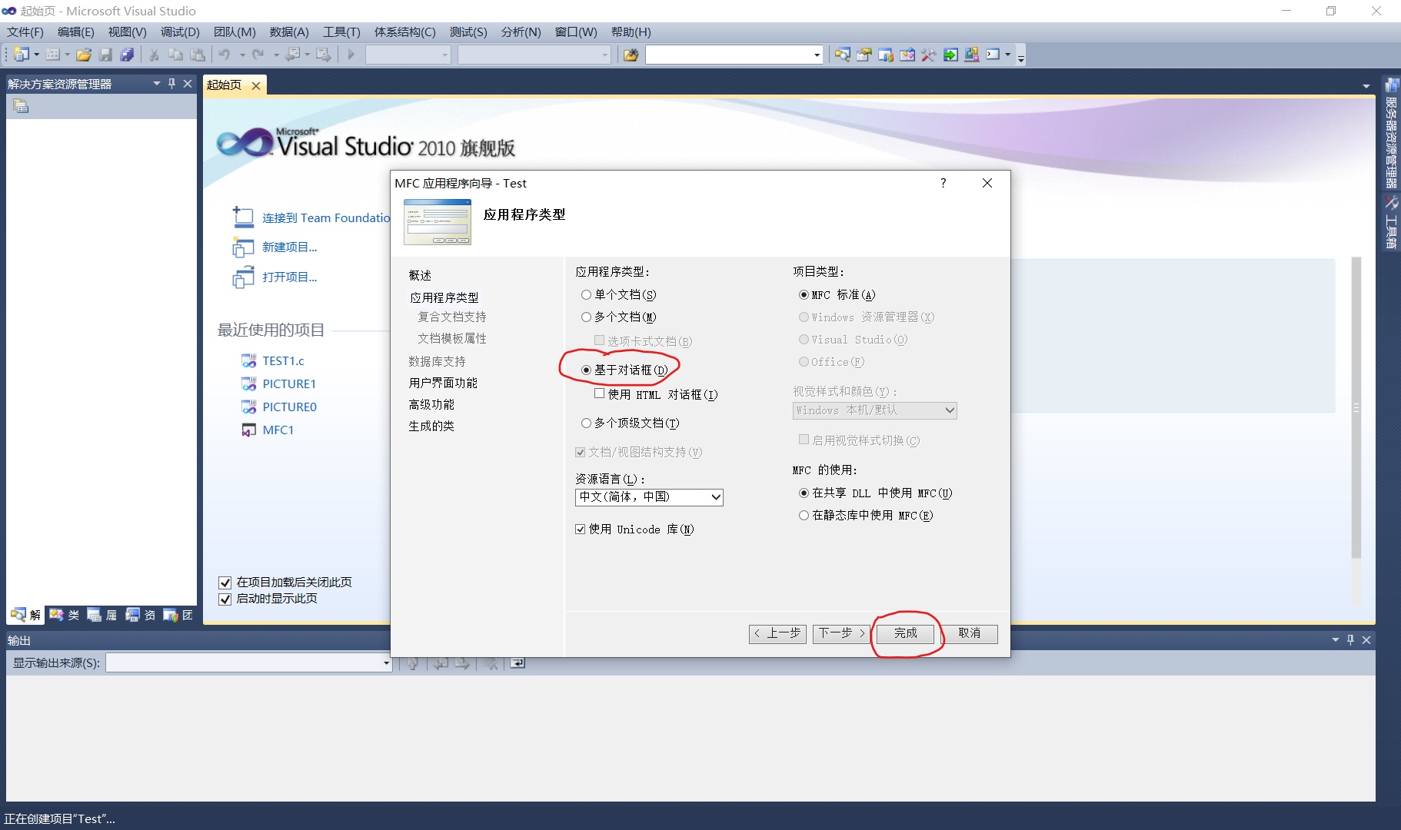Open the 工具 menu
The width and height of the screenshot is (1401, 830).
[x=343, y=32]
